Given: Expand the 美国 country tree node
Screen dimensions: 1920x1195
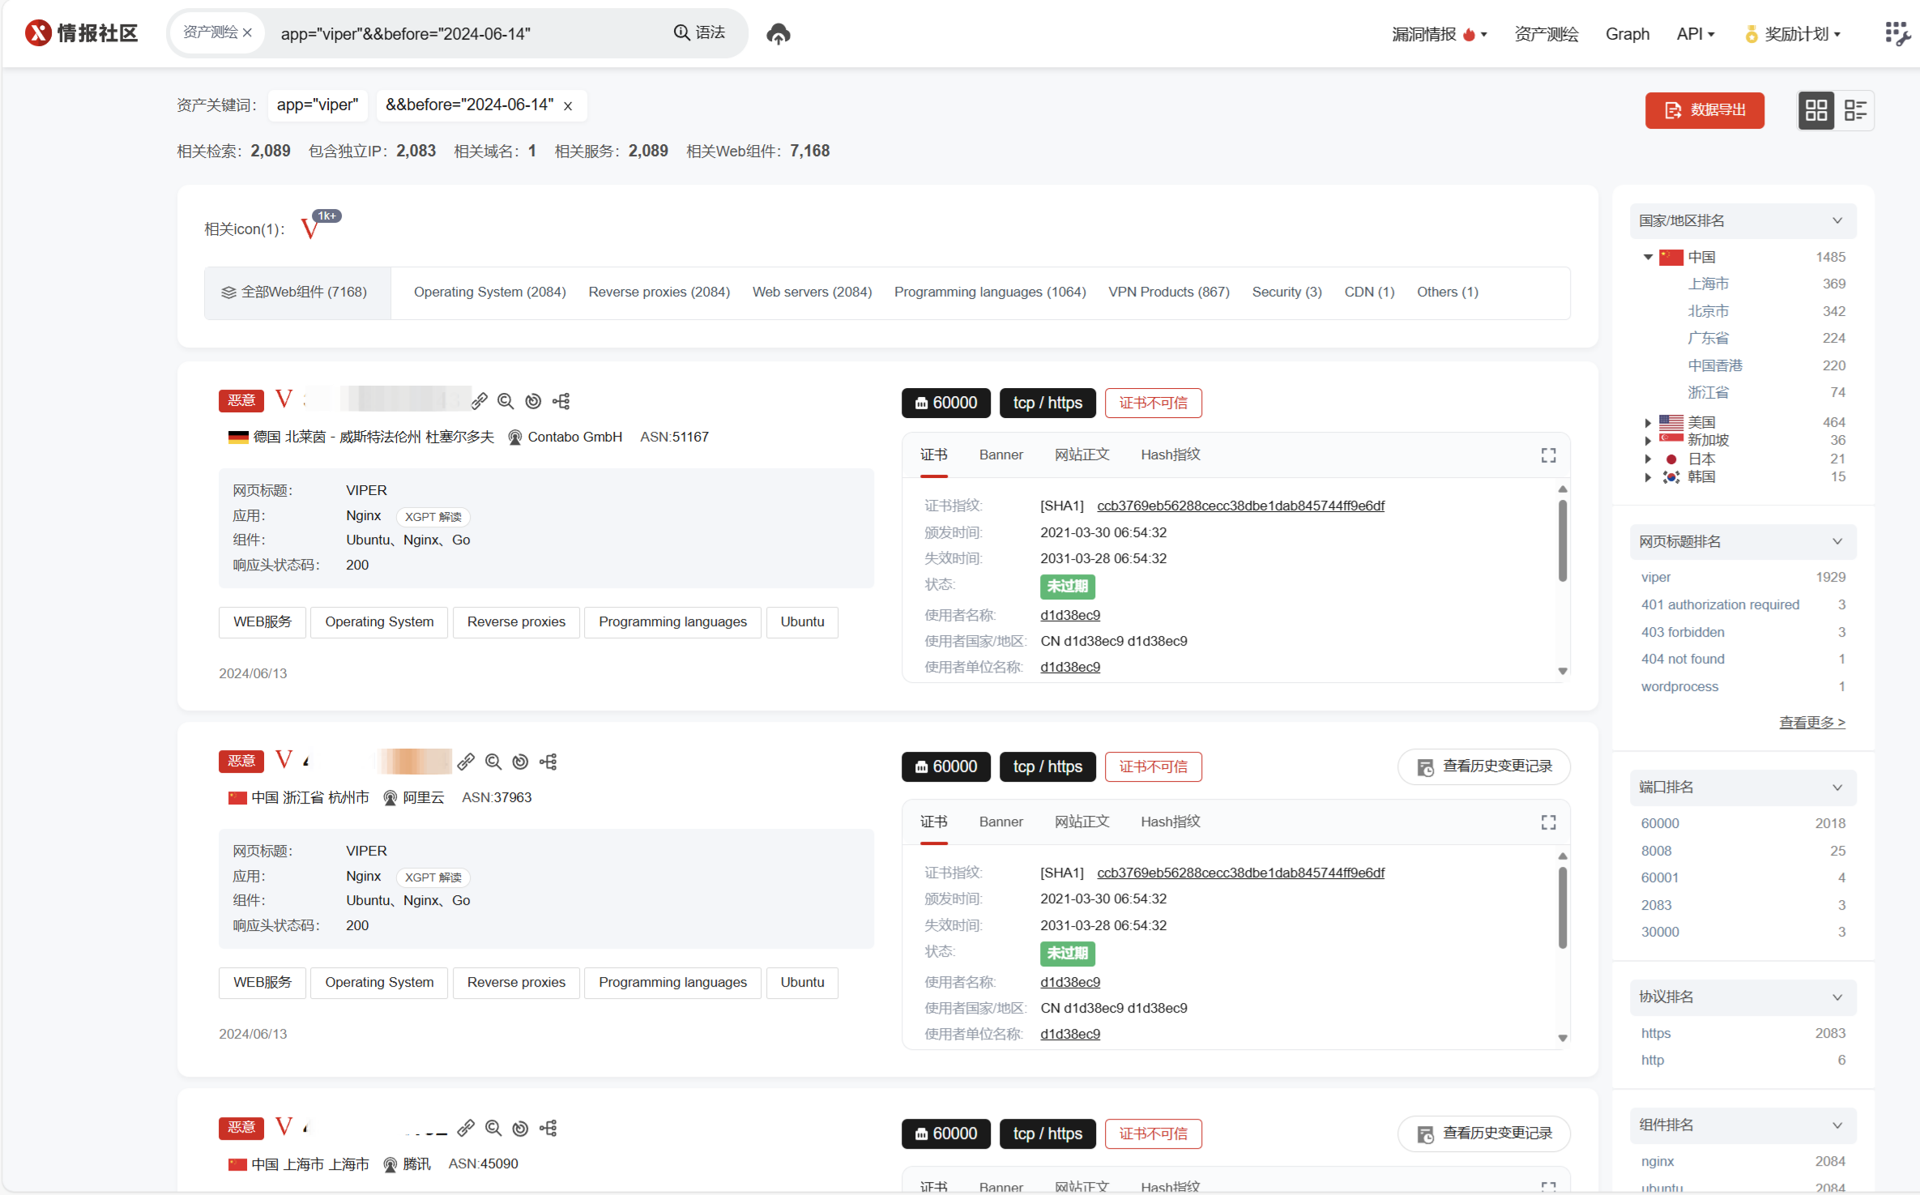Looking at the screenshot, I should click(1647, 423).
